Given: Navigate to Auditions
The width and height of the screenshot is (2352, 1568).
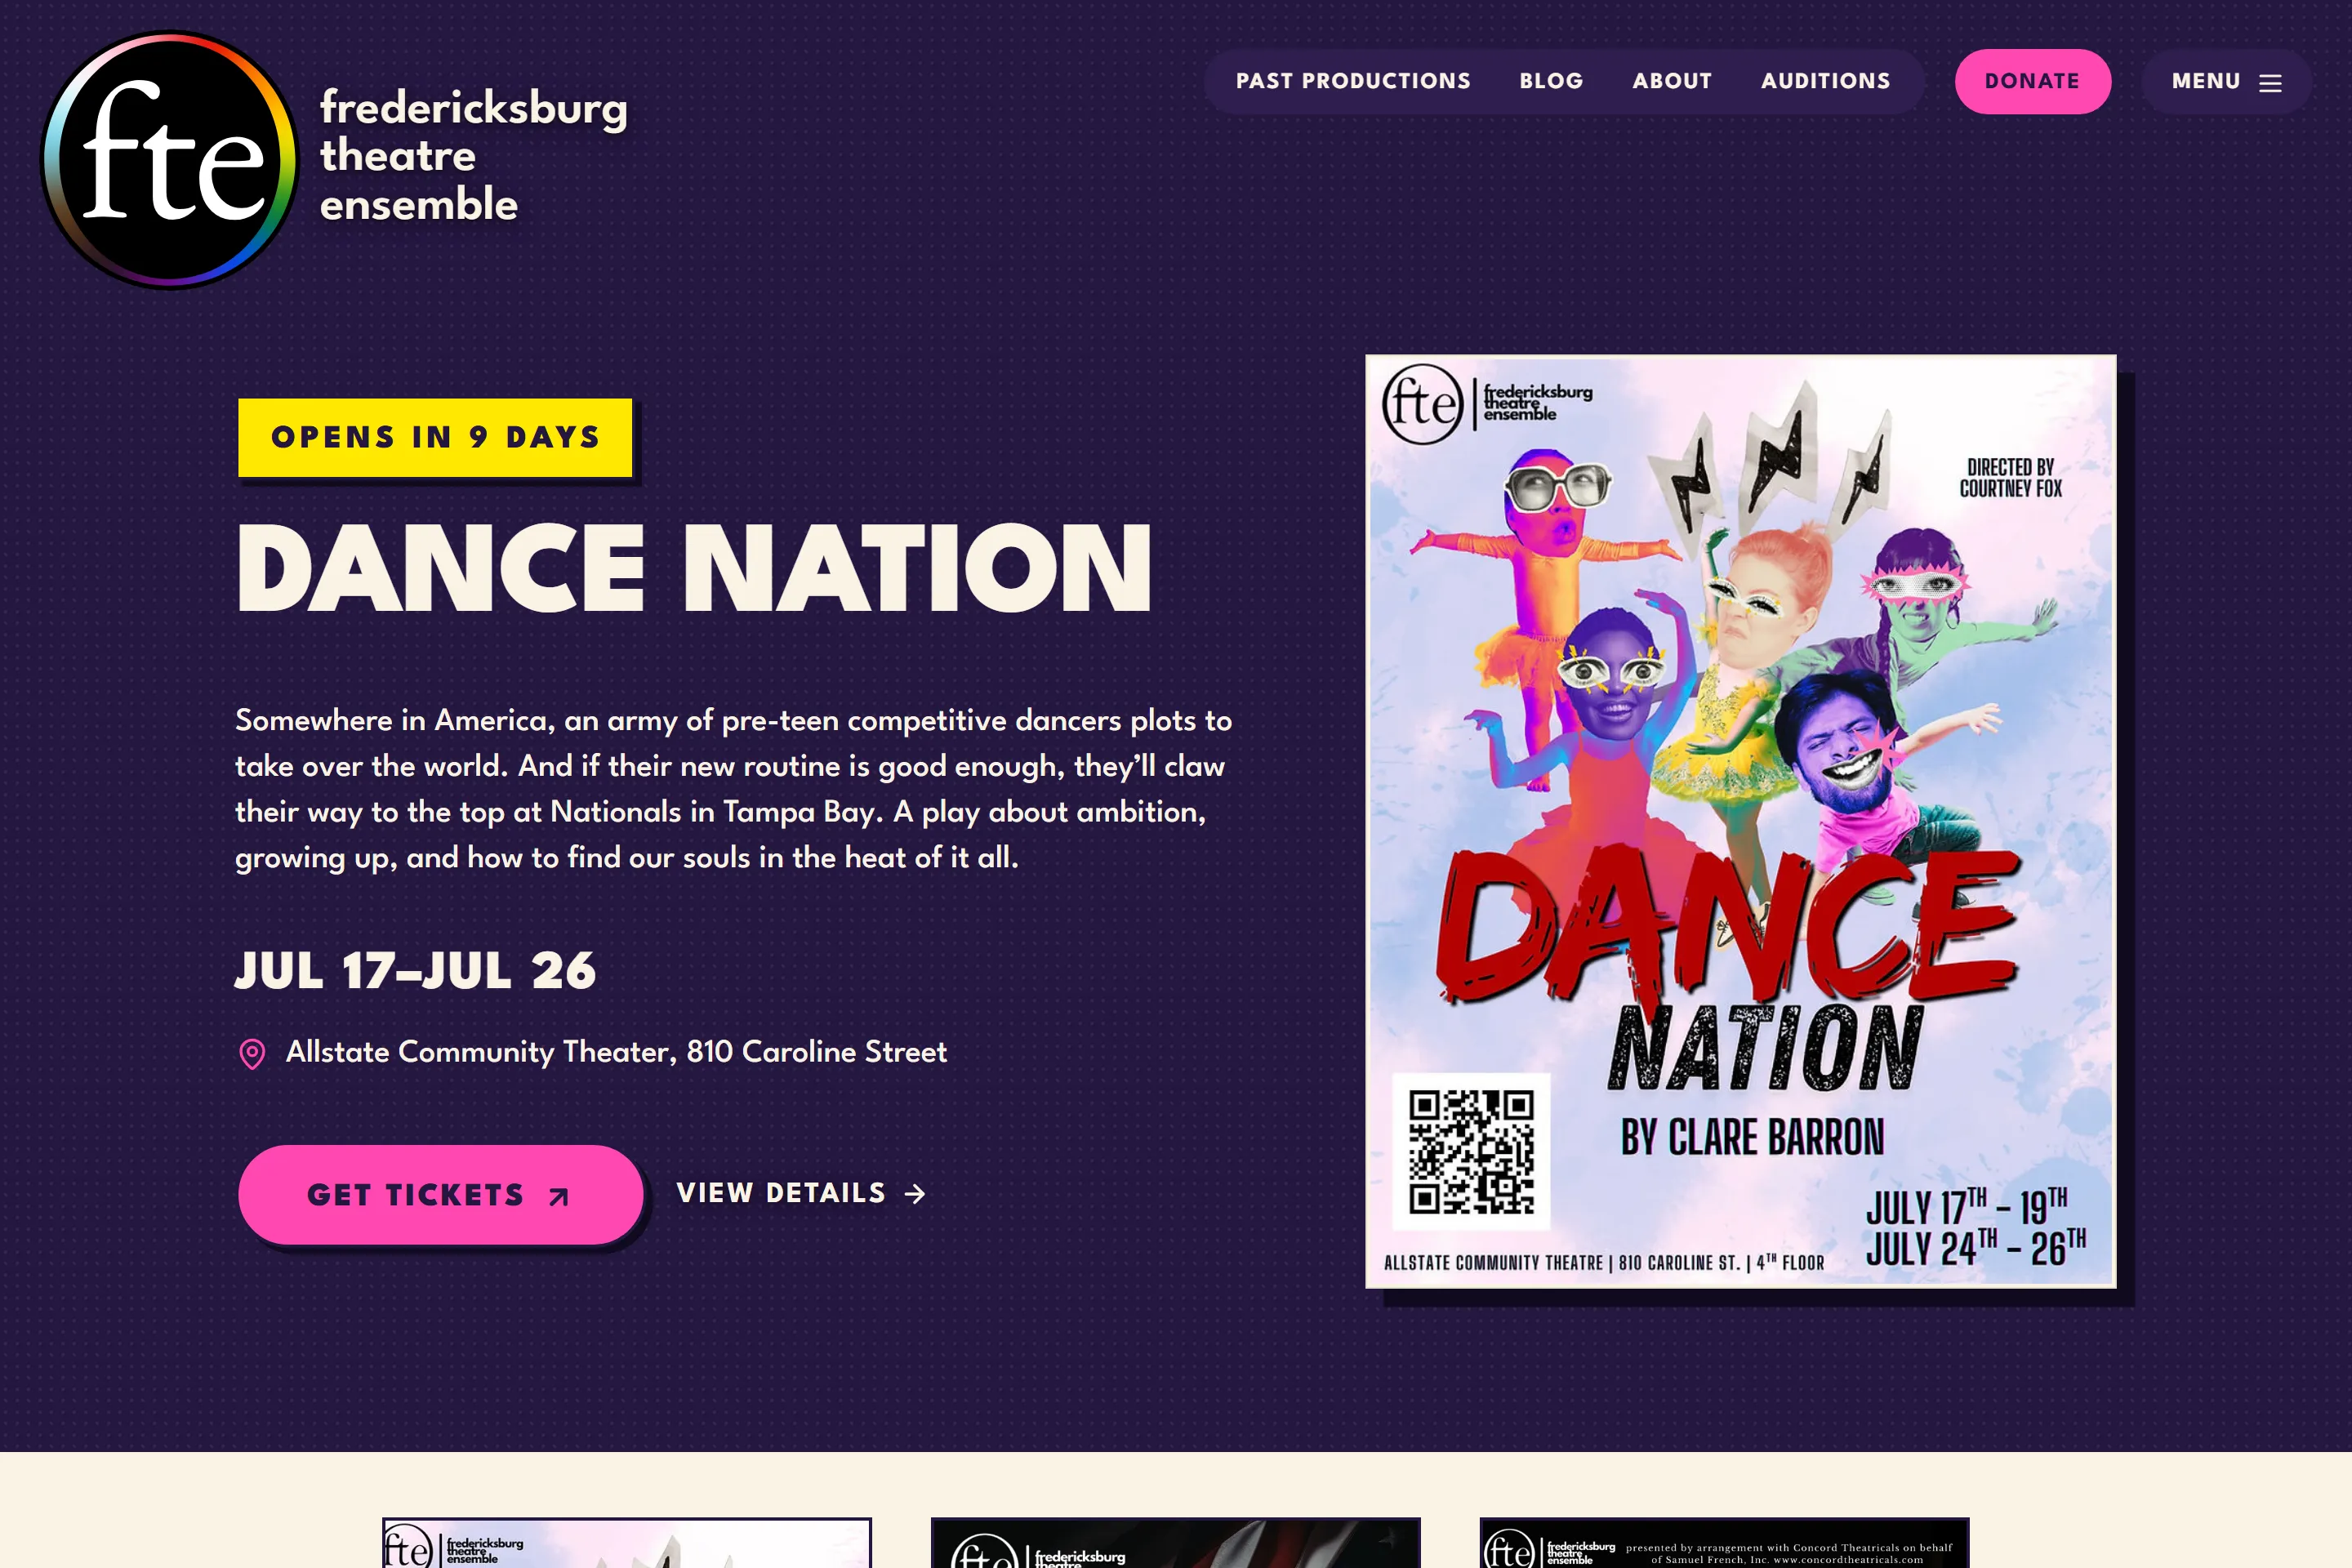Looking at the screenshot, I should pos(1825,81).
